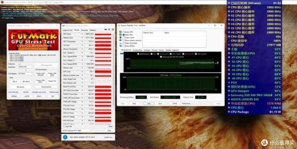Click Update Now button in GPU-Z notice
This screenshot has width=297, height=149.
(108, 137)
